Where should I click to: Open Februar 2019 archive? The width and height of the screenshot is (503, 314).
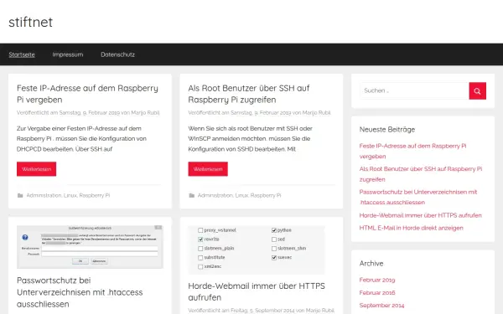pyautogui.click(x=377, y=280)
